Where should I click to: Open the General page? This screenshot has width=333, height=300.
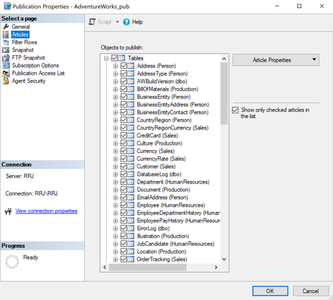pos(21,26)
